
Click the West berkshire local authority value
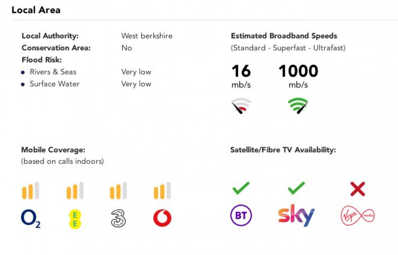pyautogui.click(x=147, y=36)
